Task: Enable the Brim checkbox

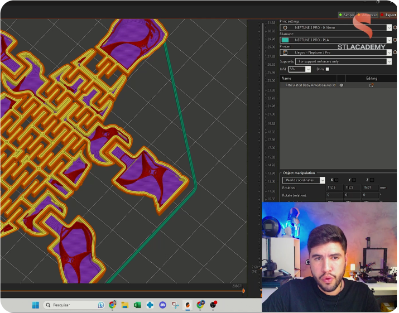Action: point(328,69)
